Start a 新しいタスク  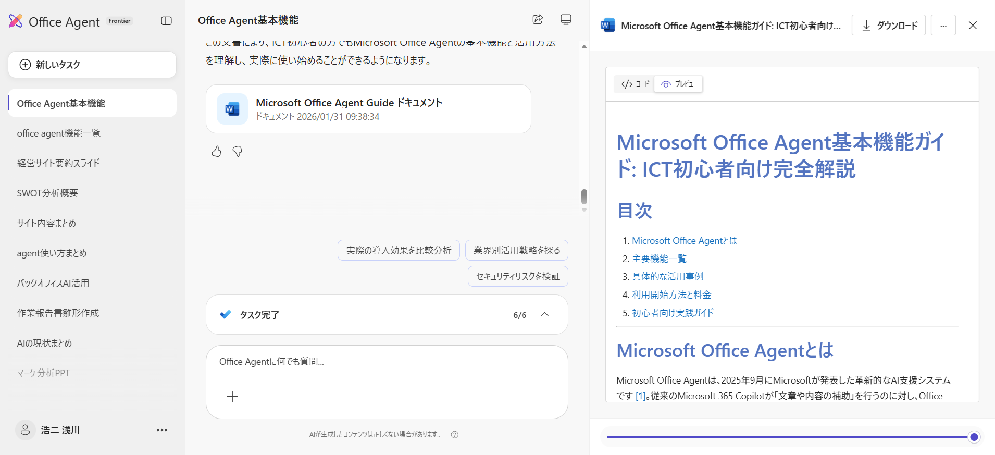[92, 65]
